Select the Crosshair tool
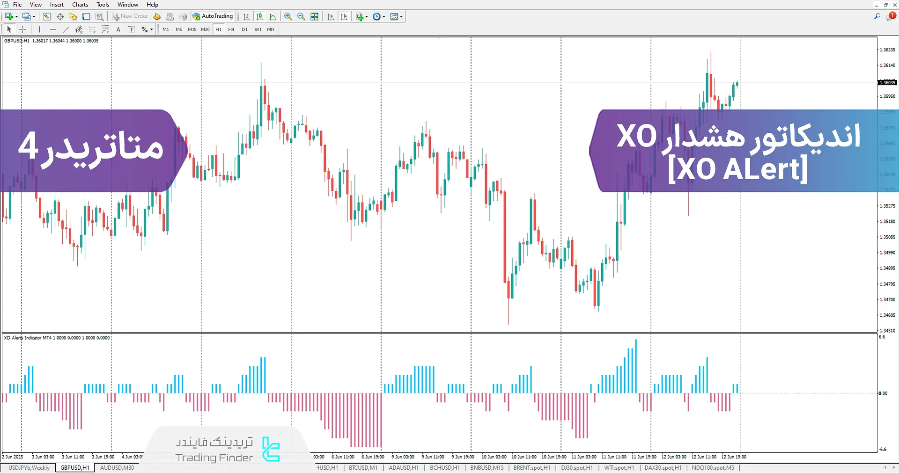Screen dimensions: 899x473 click(x=22, y=29)
